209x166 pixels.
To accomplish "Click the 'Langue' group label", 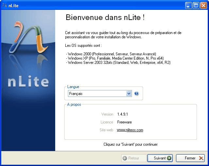I will [x=73, y=87].
